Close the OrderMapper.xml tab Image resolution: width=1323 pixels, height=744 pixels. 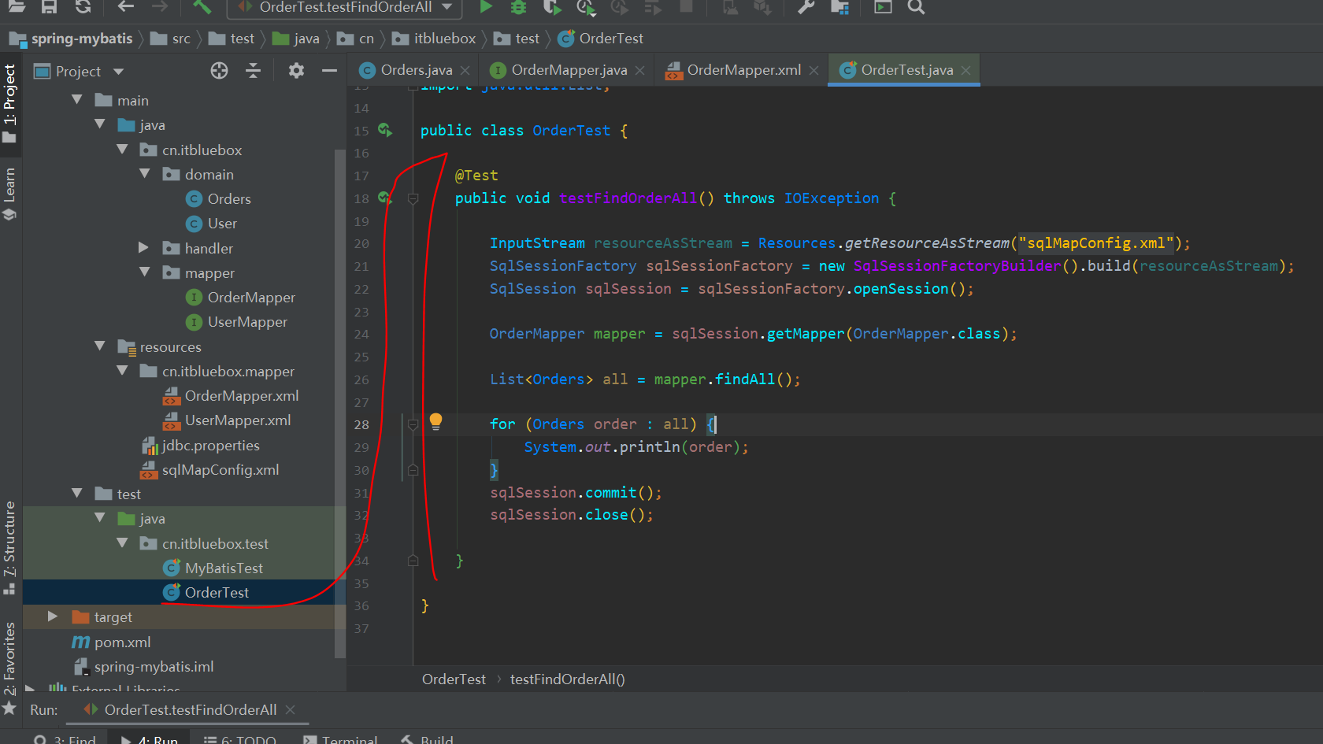[813, 71]
